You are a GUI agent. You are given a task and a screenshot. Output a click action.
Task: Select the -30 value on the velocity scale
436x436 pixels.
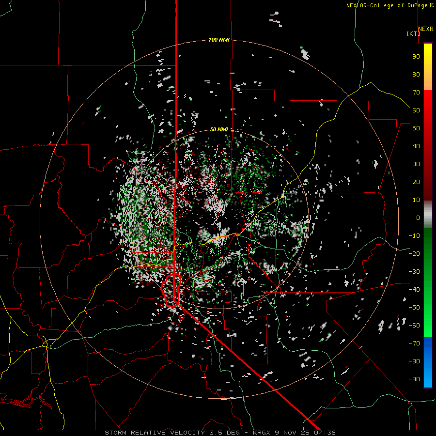[x=414, y=272]
